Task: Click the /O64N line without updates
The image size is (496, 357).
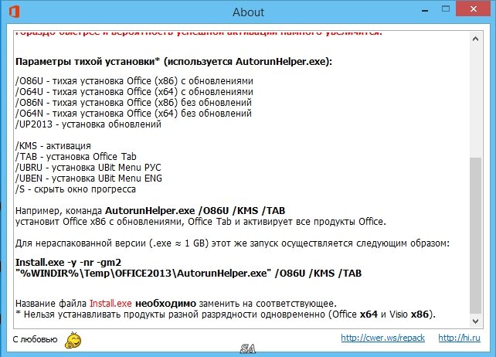Action: pyautogui.click(x=134, y=114)
